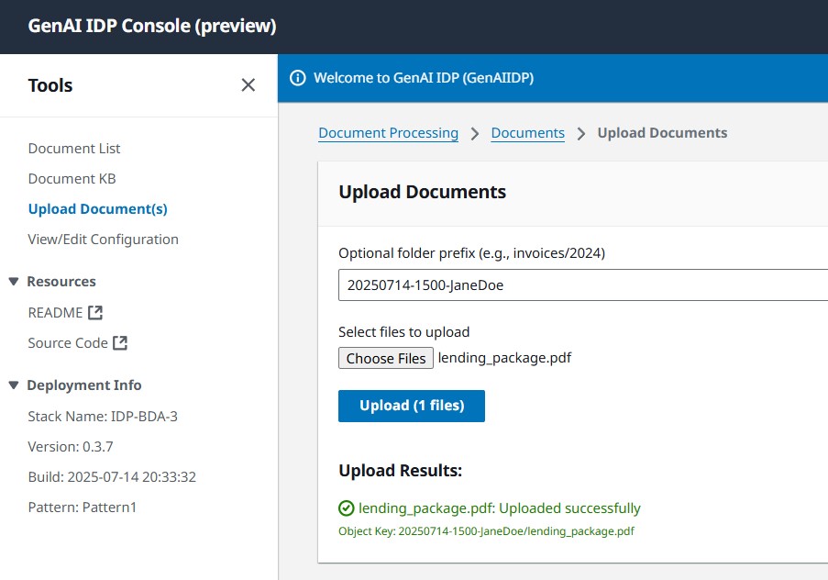Click the breadcrumb chevron after Document Processing
Screen dimensions: 828x580
[x=474, y=133]
